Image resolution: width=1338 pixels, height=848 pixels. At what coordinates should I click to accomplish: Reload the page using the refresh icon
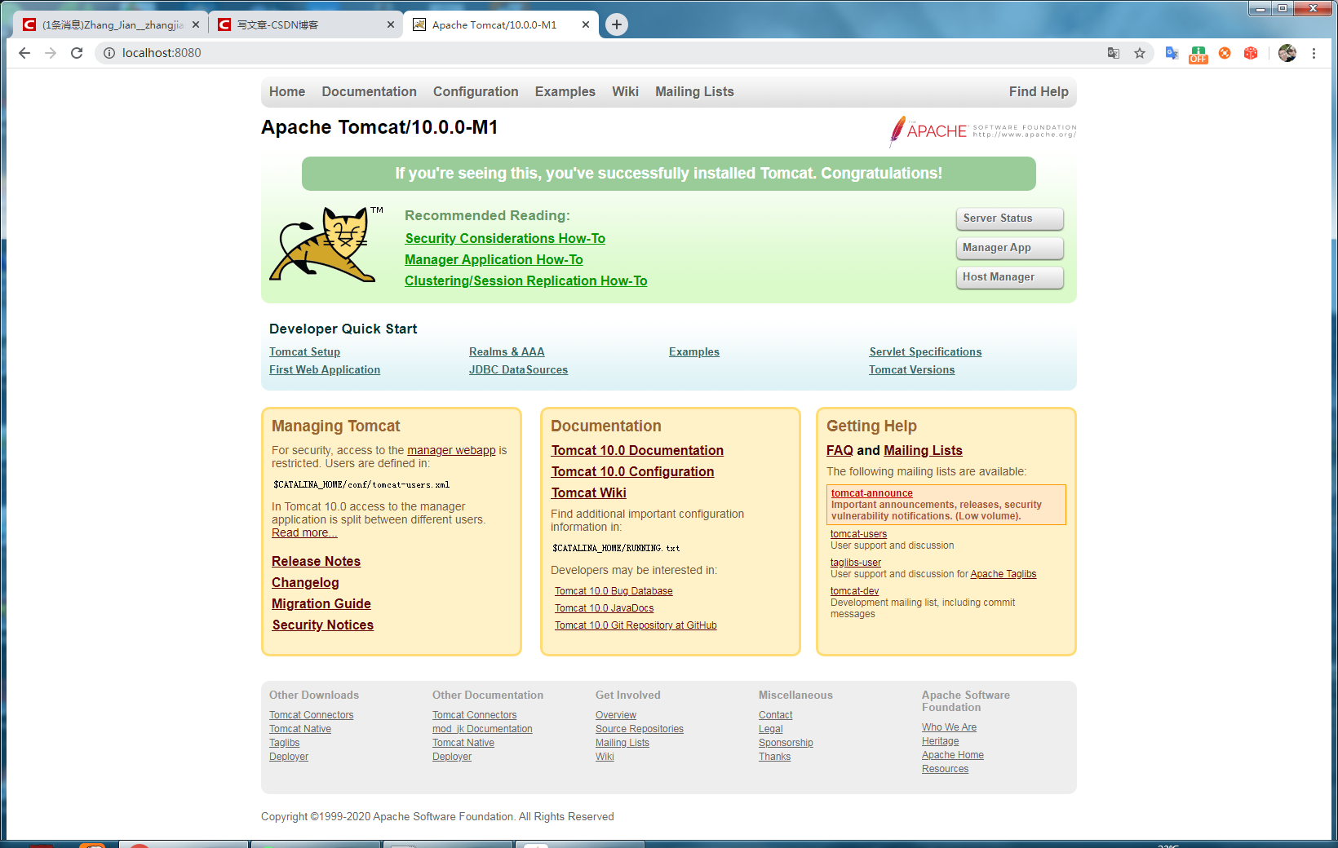pos(77,53)
